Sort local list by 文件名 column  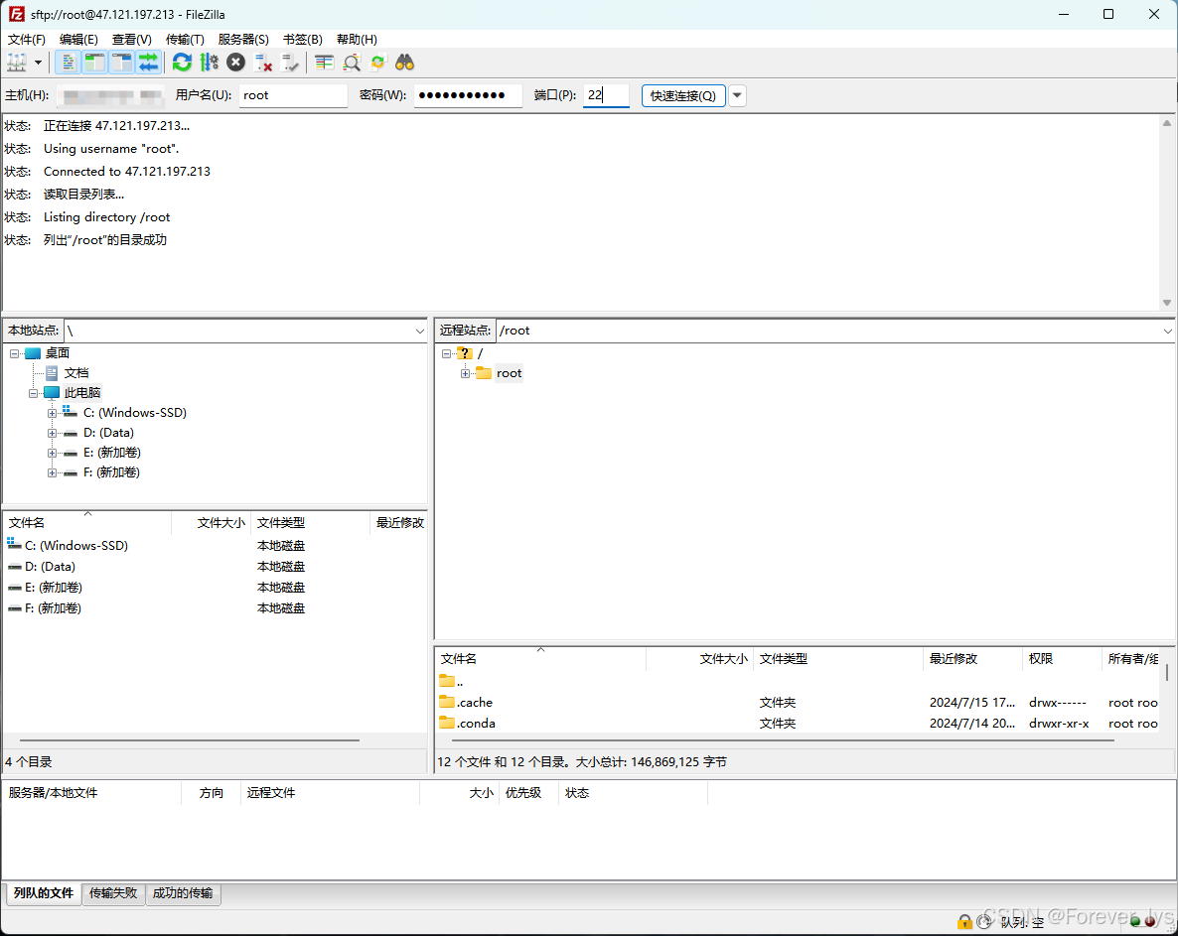[x=87, y=522]
